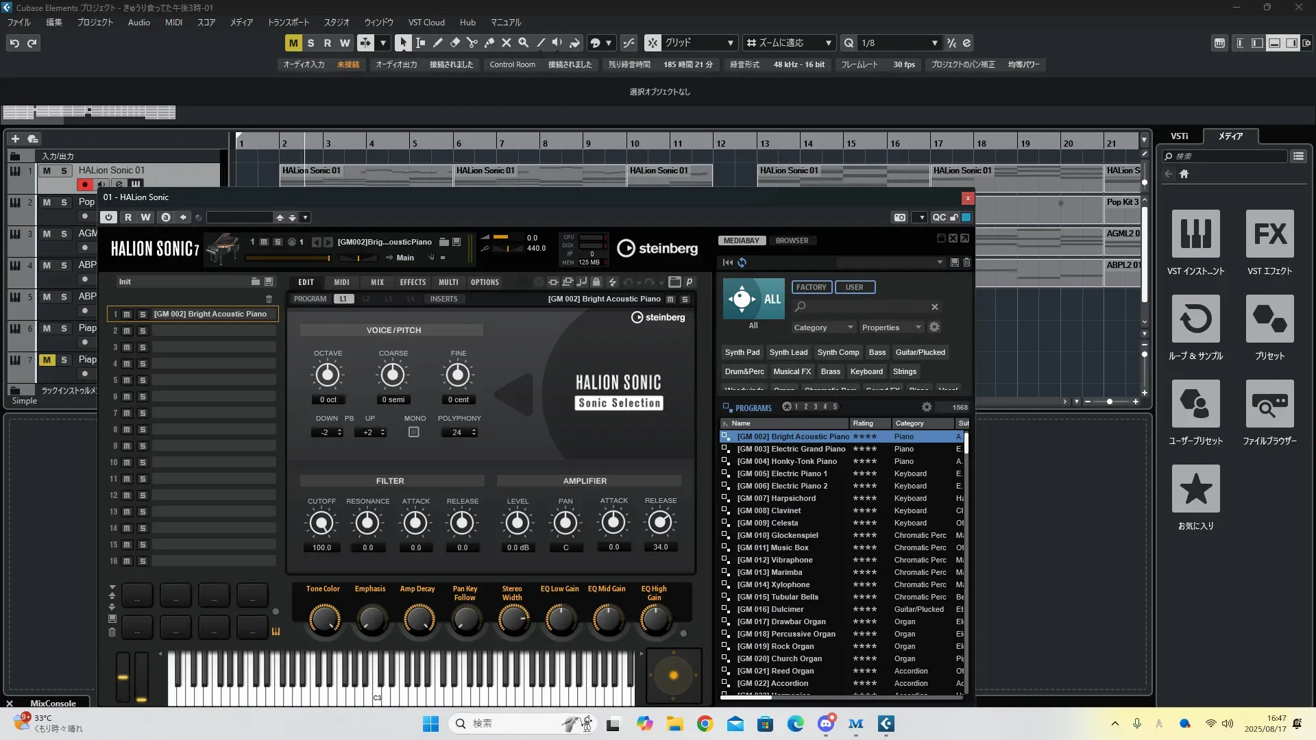
Task: Open the MIDI menu in menu bar
Action: pyautogui.click(x=173, y=22)
